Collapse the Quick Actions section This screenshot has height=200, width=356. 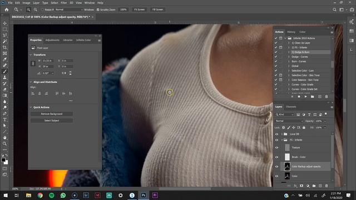tap(31, 107)
